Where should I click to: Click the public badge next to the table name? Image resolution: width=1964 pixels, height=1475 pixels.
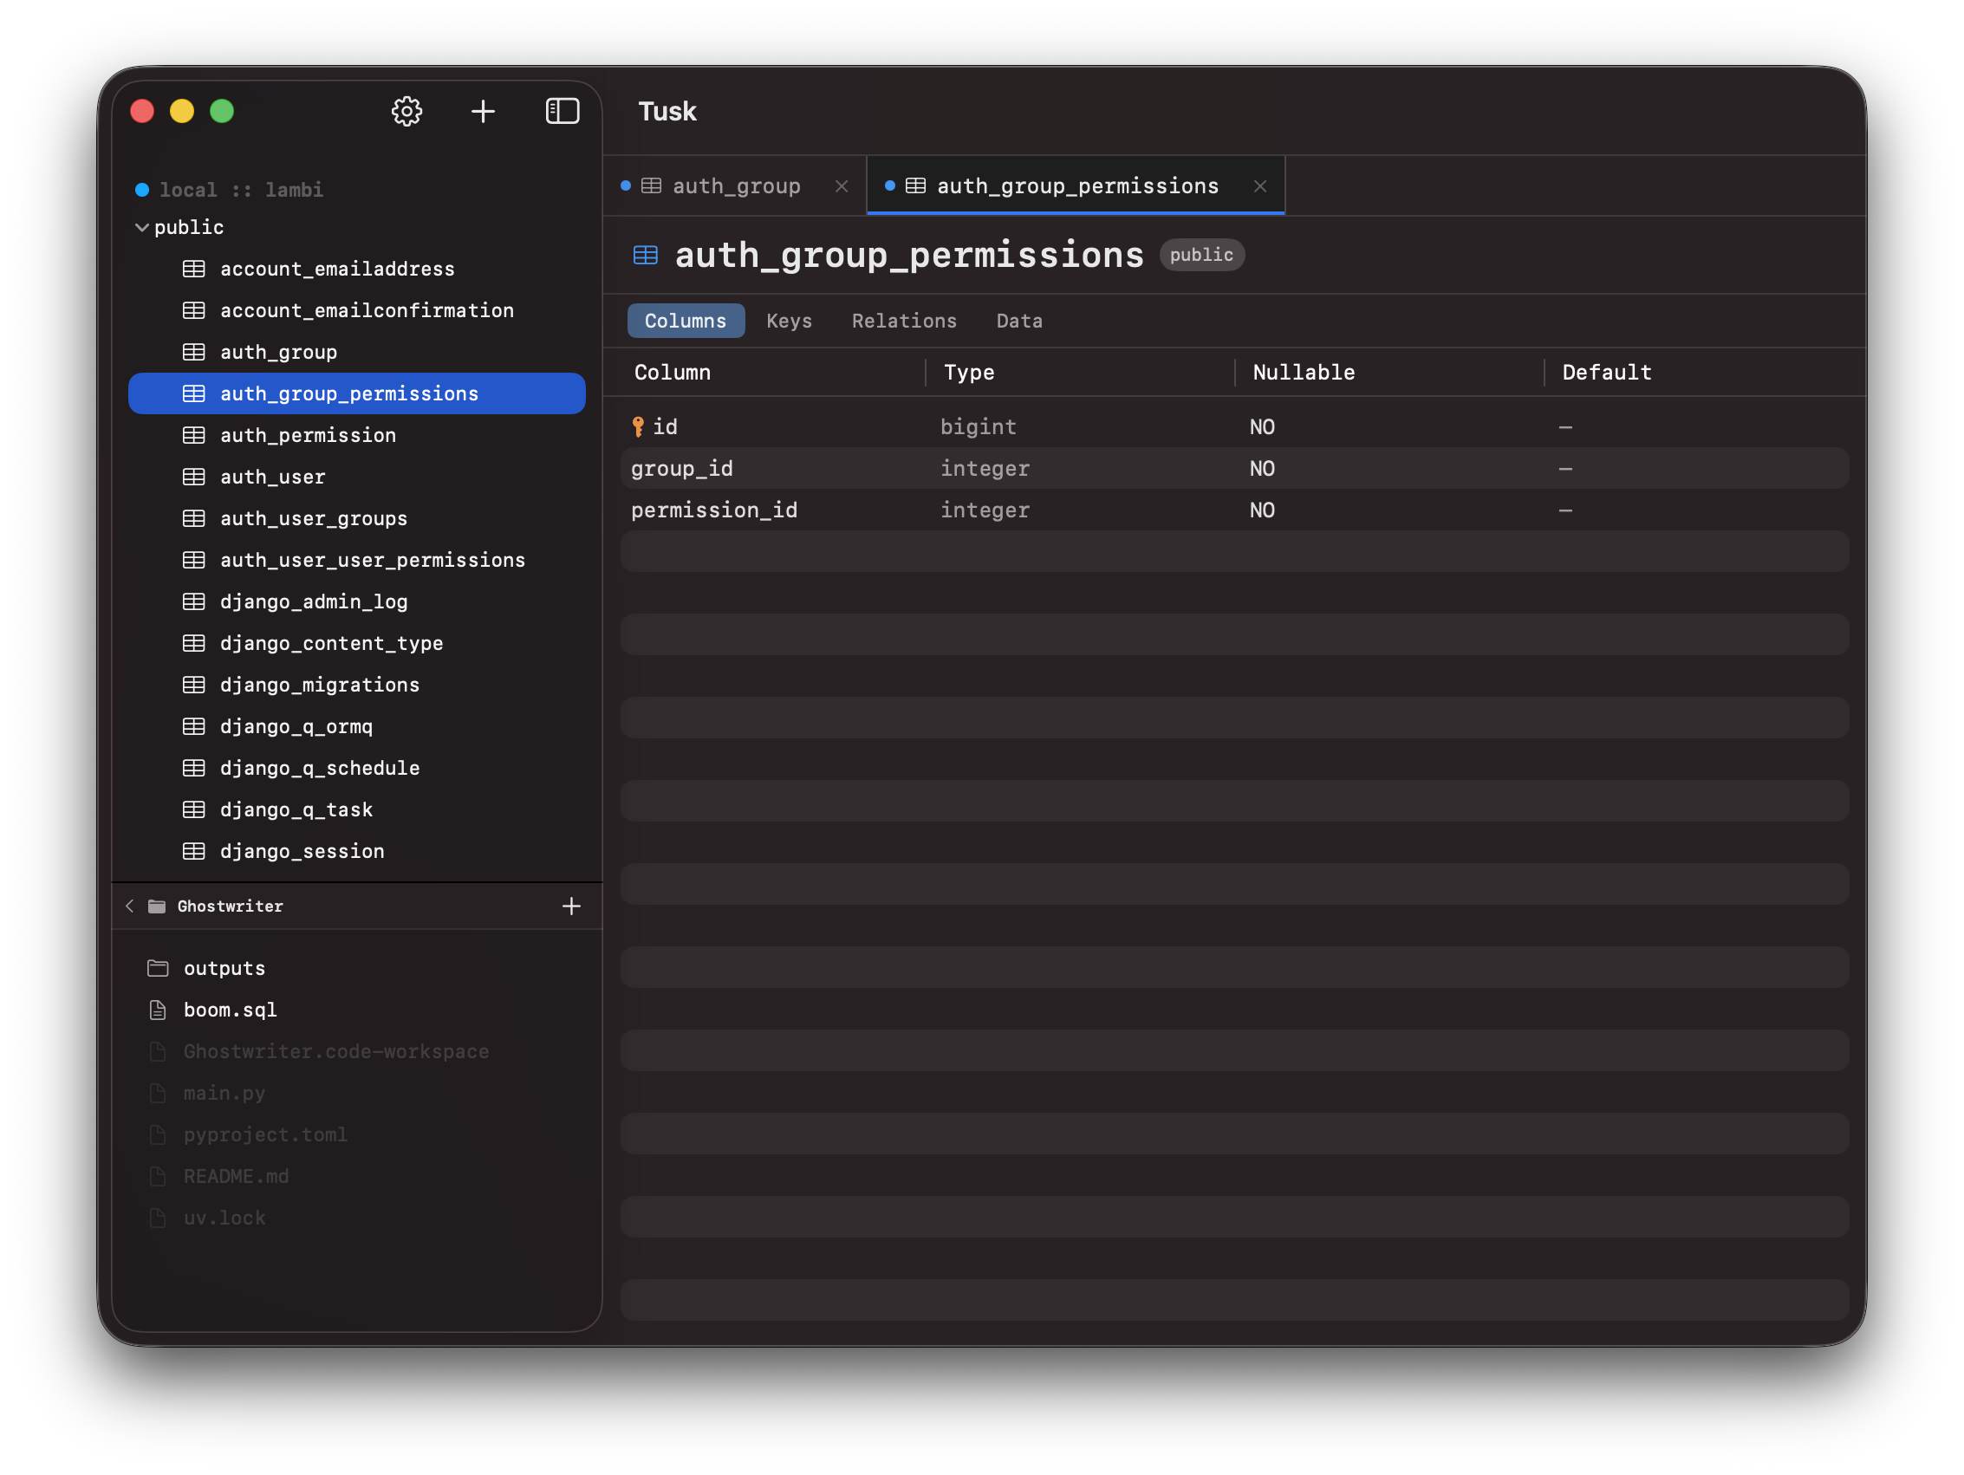point(1201,255)
